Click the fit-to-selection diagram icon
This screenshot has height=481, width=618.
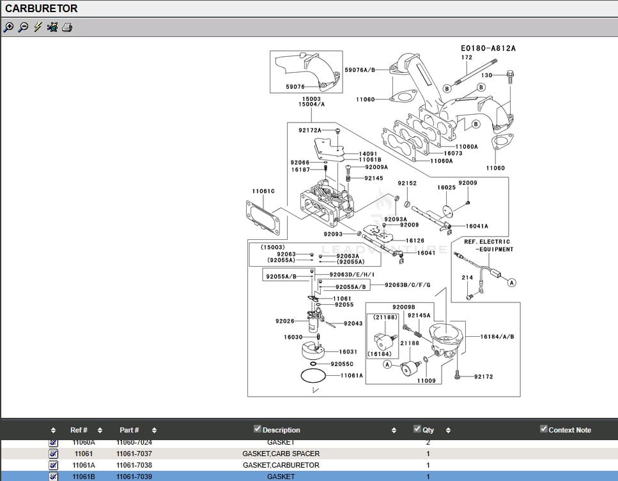tap(52, 27)
